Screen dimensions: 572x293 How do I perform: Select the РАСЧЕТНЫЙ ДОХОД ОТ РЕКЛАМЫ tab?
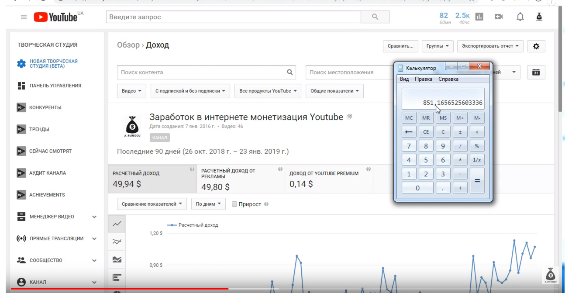pyautogui.click(x=241, y=179)
